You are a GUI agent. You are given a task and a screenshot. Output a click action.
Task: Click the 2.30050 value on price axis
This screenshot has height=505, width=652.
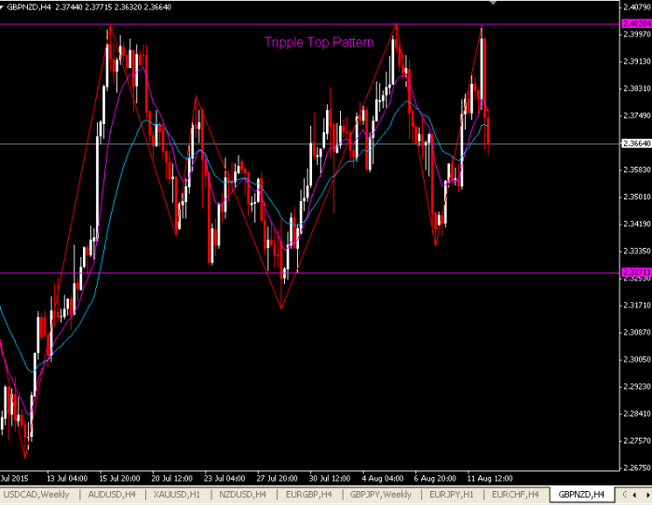637,360
